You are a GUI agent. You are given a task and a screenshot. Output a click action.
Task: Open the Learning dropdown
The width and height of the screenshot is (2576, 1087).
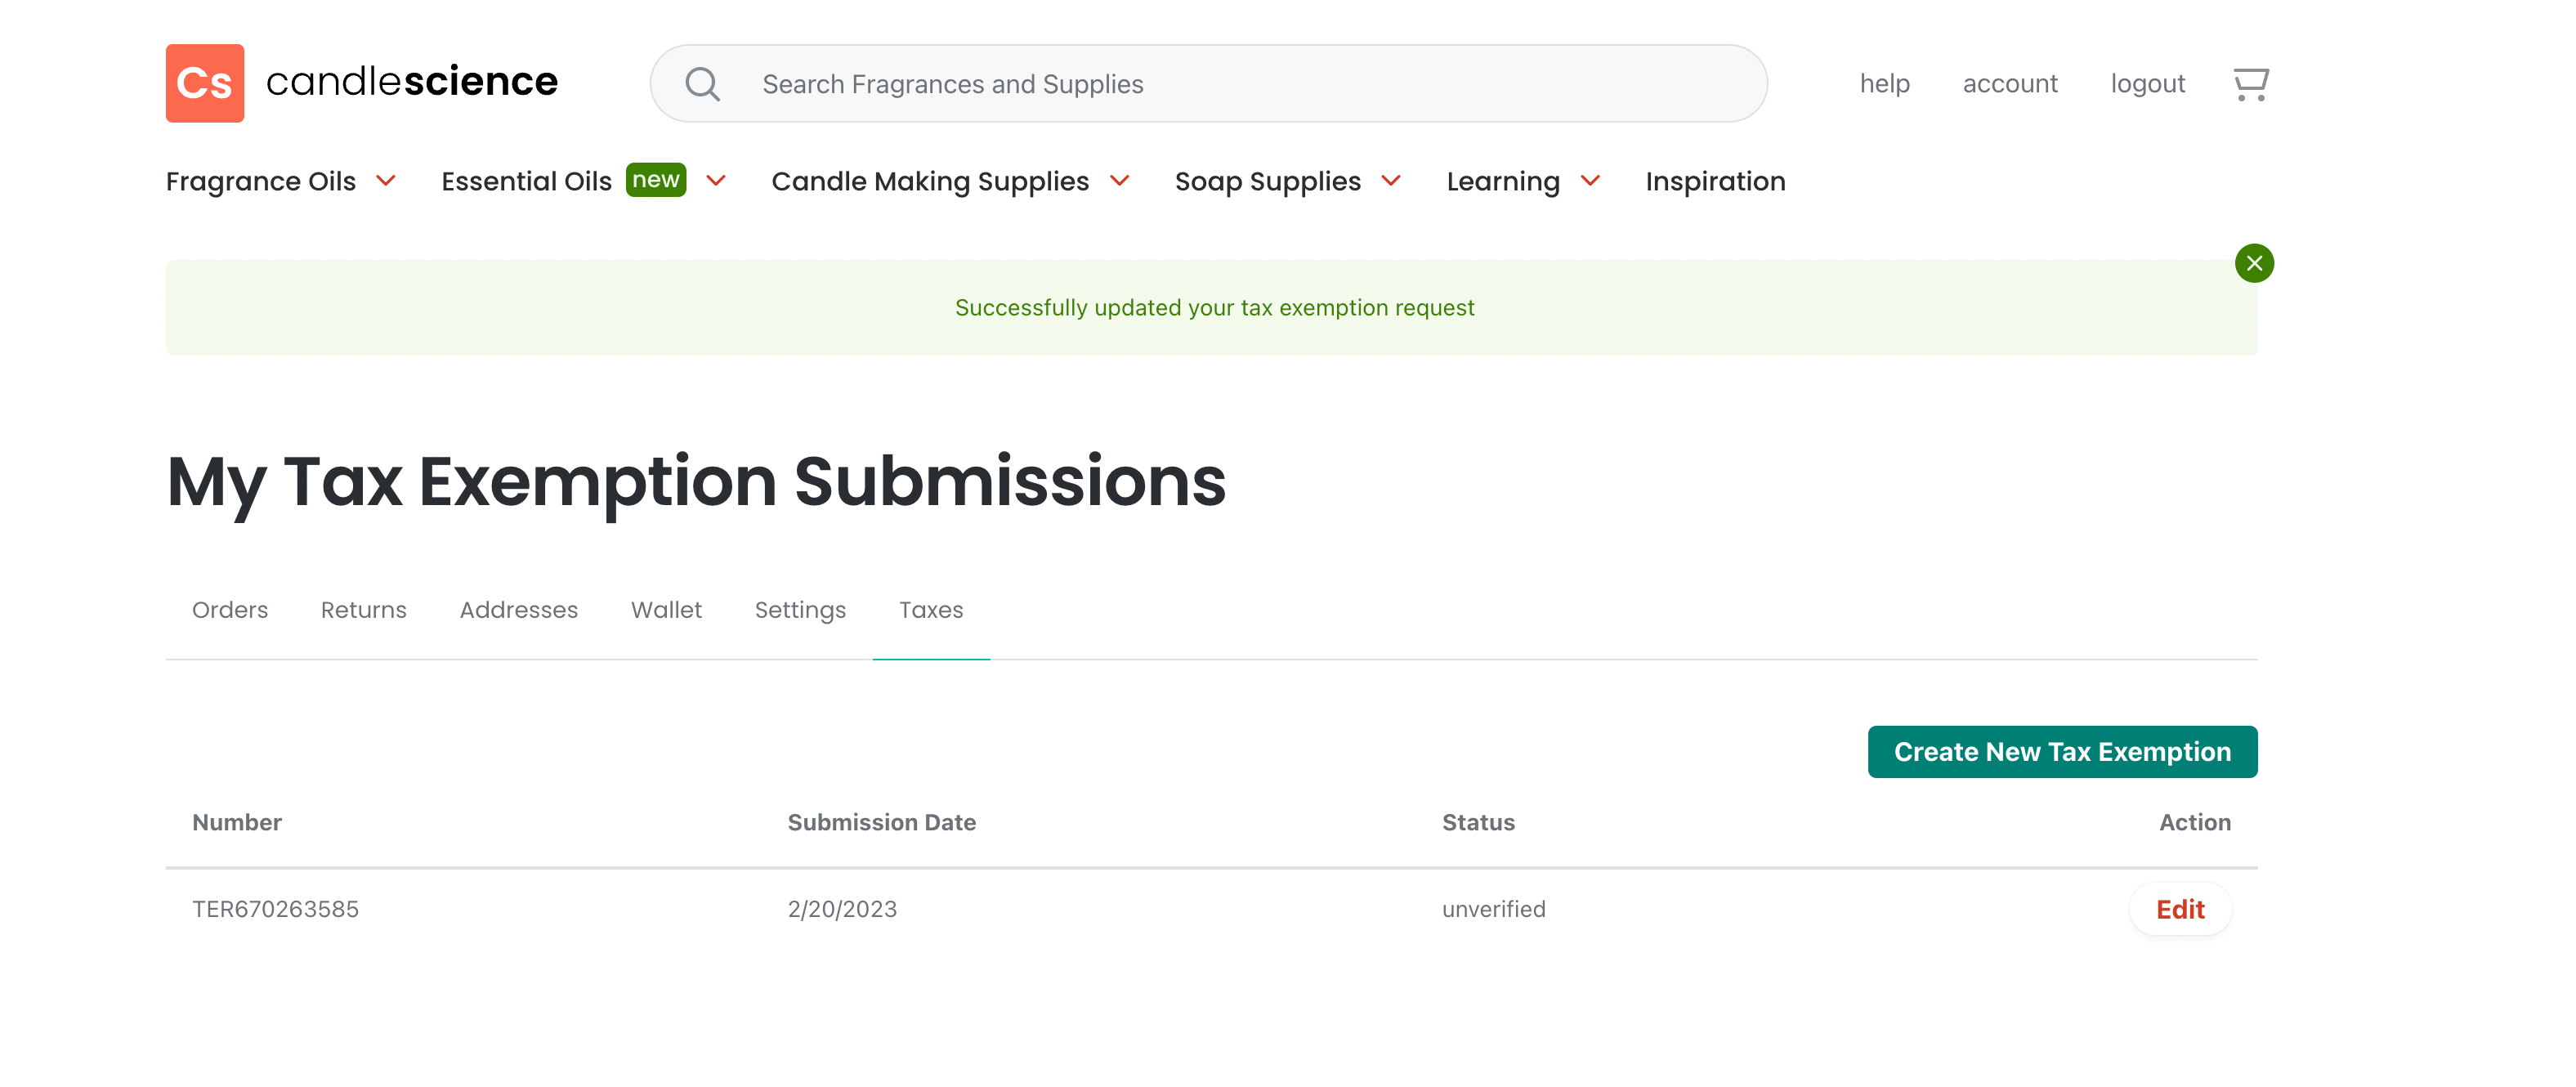tap(1592, 182)
